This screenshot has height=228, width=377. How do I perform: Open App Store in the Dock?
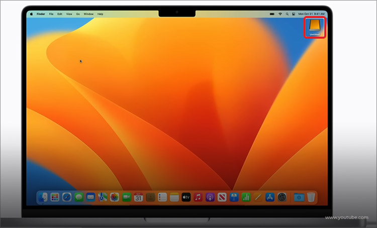point(270,197)
